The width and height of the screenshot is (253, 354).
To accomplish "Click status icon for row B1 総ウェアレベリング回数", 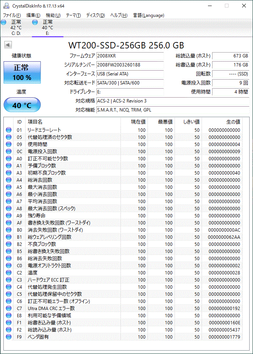I will pyautogui.click(x=9, y=237).
